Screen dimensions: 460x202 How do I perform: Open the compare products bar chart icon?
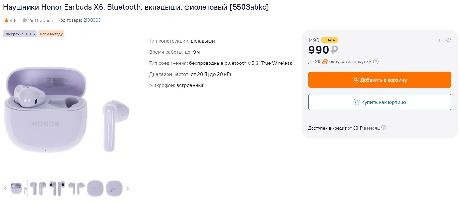pos(437,40)
